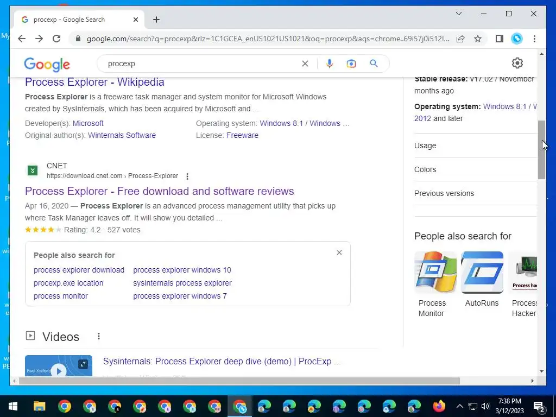Launch Firefox from the taskbar
Screen dimensions: 556x417
tap(439, 406)
